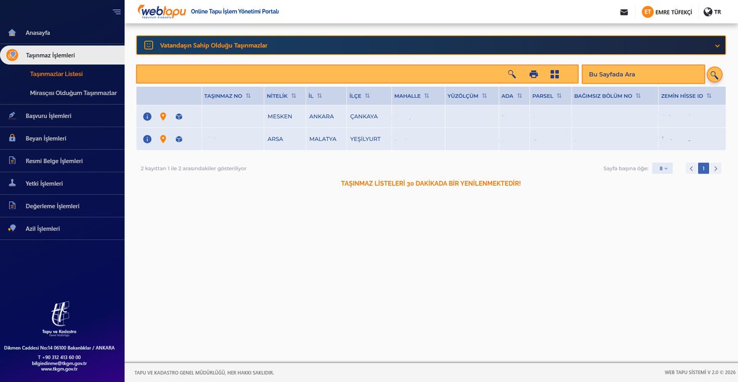Viewport: 738px width, 382px height.
Task: Collapse the Vatandaşın Sahip Olduğu Taşınmazlar panel chevron
Action: click(x=717, y=46)
